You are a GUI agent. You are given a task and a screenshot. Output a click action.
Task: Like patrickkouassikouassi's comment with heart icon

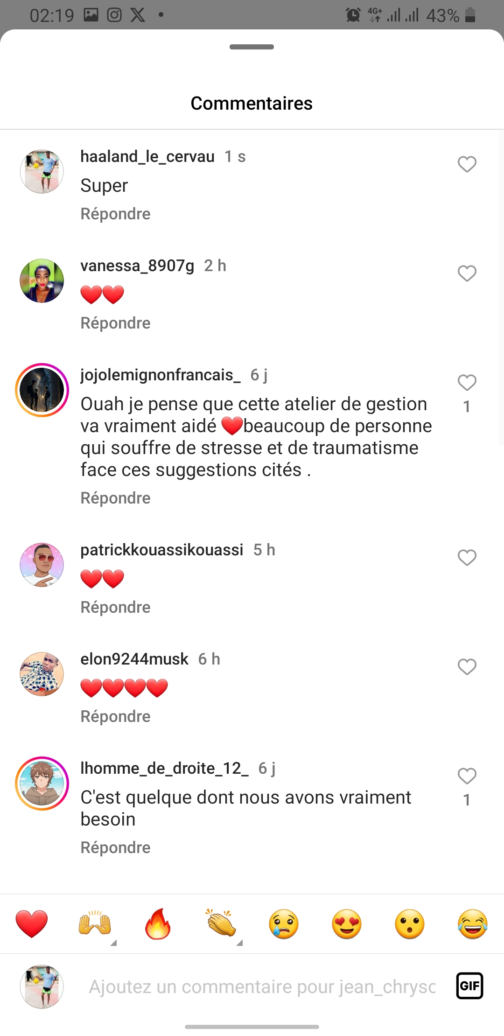467,558
